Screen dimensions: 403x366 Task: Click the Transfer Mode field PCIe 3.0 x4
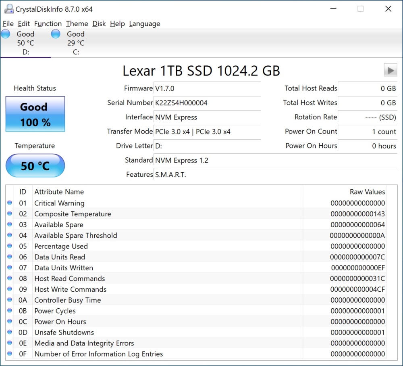point(207,132)
